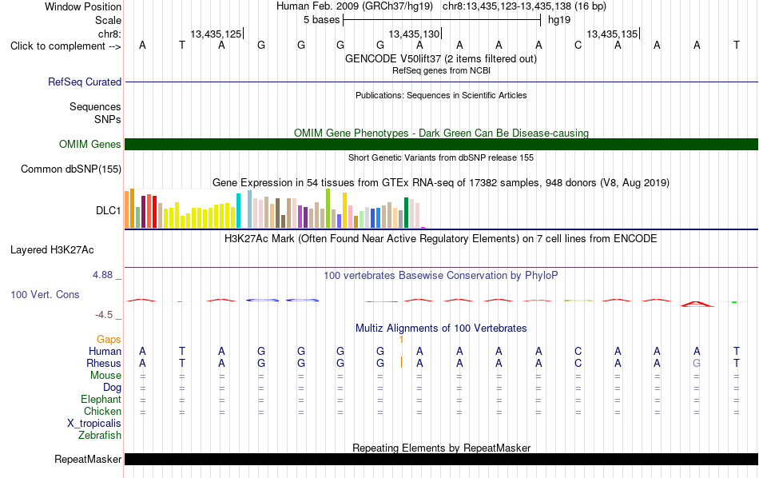759x478 pixels.
Task: Click the Dog species label
Action: point(112,388)
